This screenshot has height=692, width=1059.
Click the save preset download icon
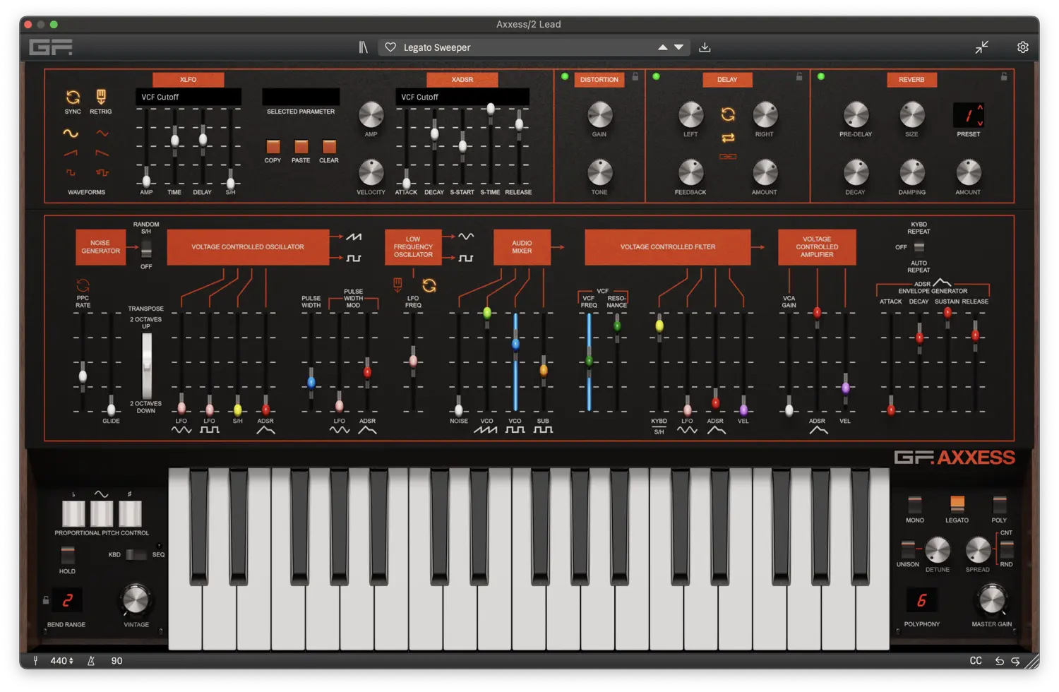click(x=705, y=47)
